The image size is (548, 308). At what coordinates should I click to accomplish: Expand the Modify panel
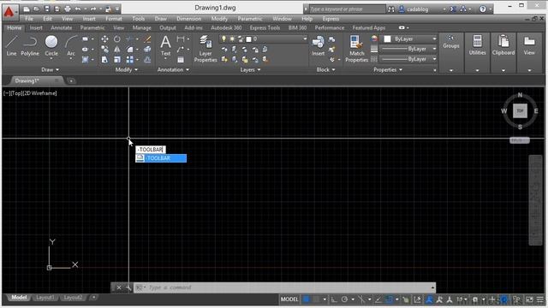click(x=127, y=70)
